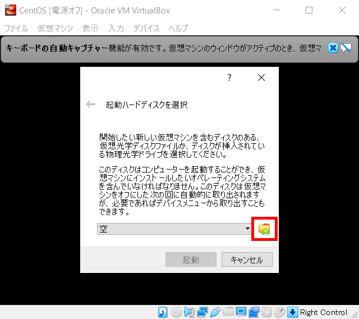Click the display status icon
Screen dimensions: 359x319
click(241, 312)
